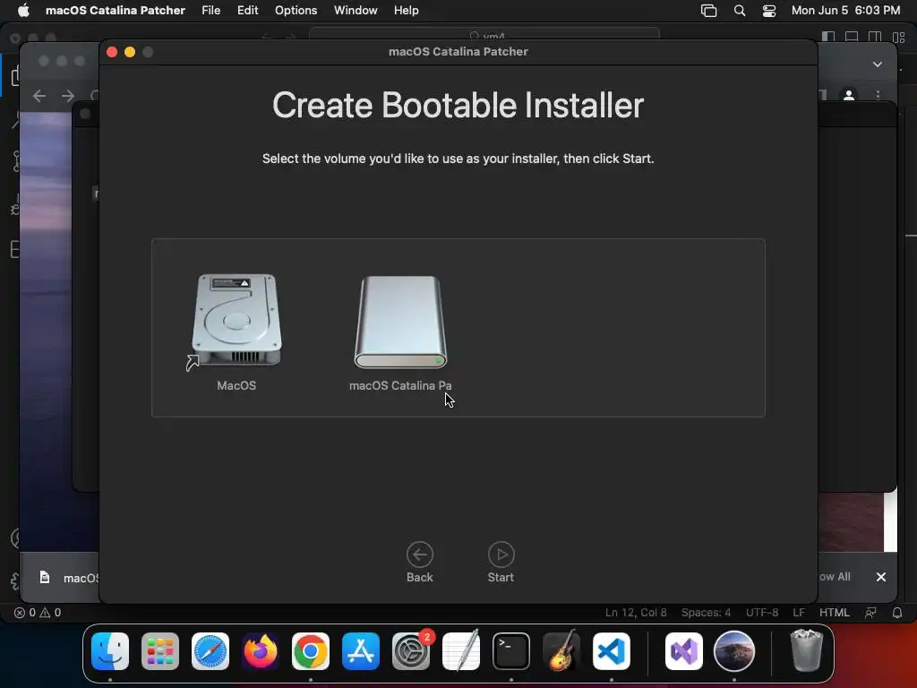Image resolution: width=917 pixels, height=688 pixels.
Task: Open VS Code customize layout icon
Action: coord(899,36)
